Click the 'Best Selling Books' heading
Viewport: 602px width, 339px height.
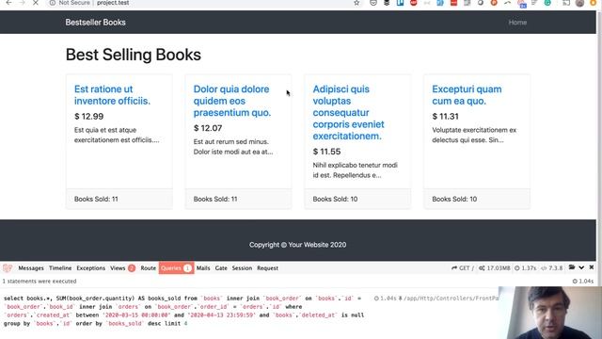[x=134, y=55]
